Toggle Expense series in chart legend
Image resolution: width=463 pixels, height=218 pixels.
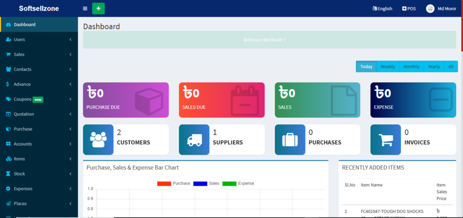coord(238,183)
